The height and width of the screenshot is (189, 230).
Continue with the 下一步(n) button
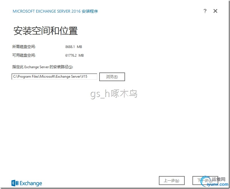[x=205, y=180]
